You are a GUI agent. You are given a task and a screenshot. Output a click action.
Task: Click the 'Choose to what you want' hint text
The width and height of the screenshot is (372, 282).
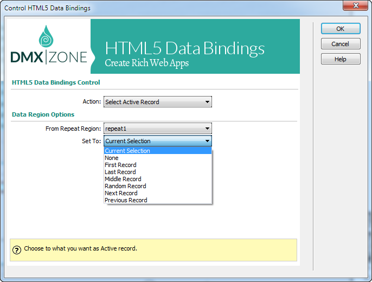click(80, 248)
